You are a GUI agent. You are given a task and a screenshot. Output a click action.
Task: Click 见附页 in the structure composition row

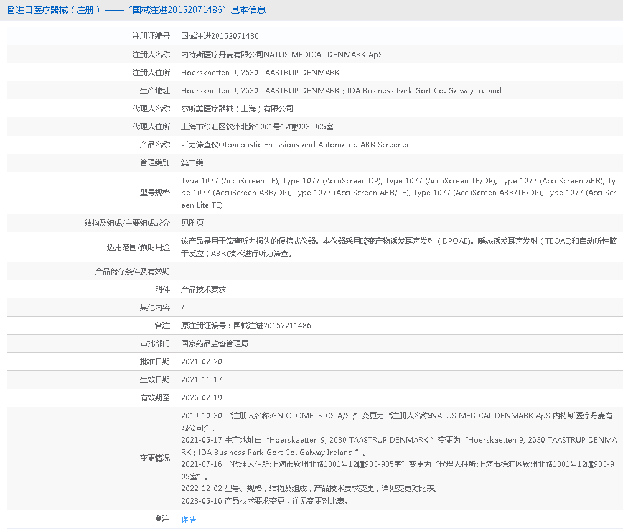(192, 223)
